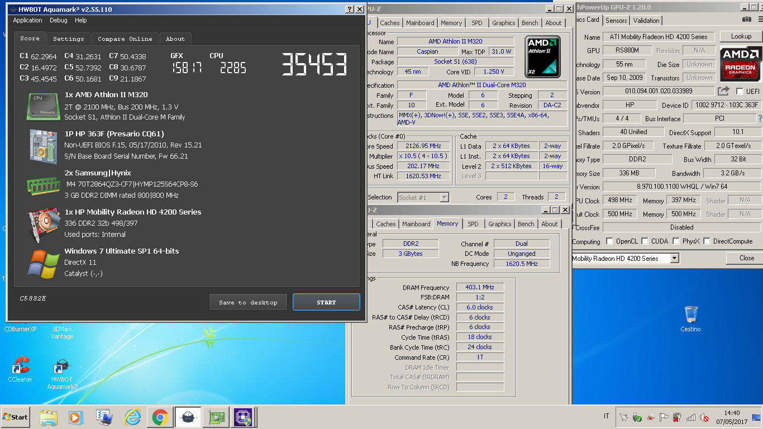Screen dimensions: 763x429
Task: Click the total score 35453 in Aquamark
Action: point(314,65)
